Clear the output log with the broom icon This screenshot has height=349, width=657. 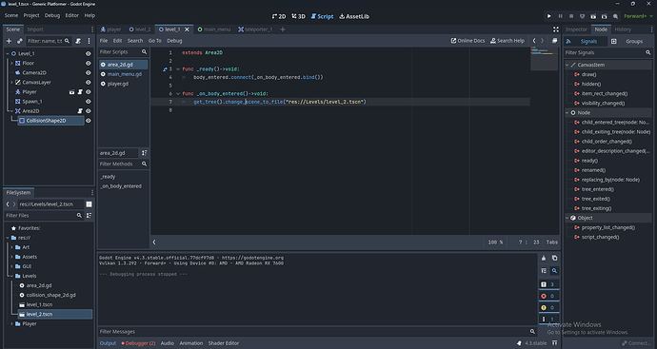544,259
